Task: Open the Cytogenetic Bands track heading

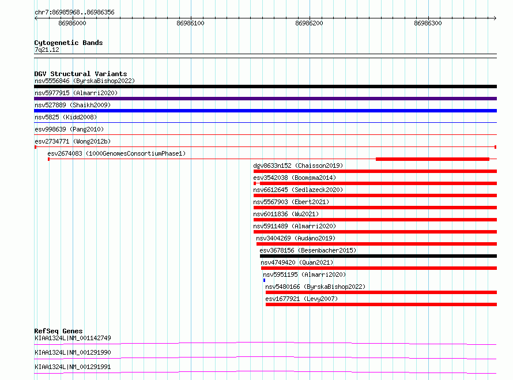Action: point(69,43)
